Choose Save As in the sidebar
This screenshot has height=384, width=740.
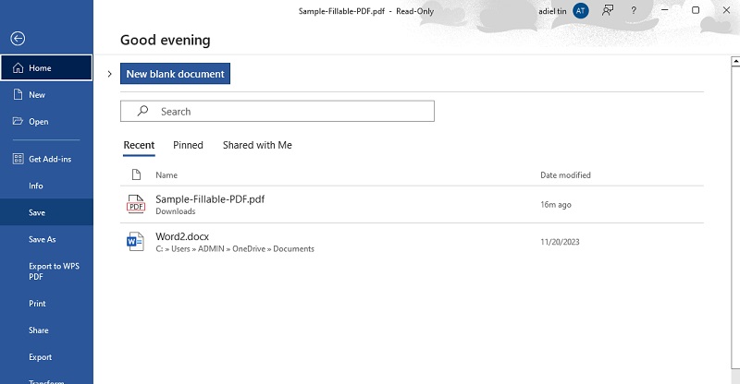pyautogui.click(x=46, y=239)
